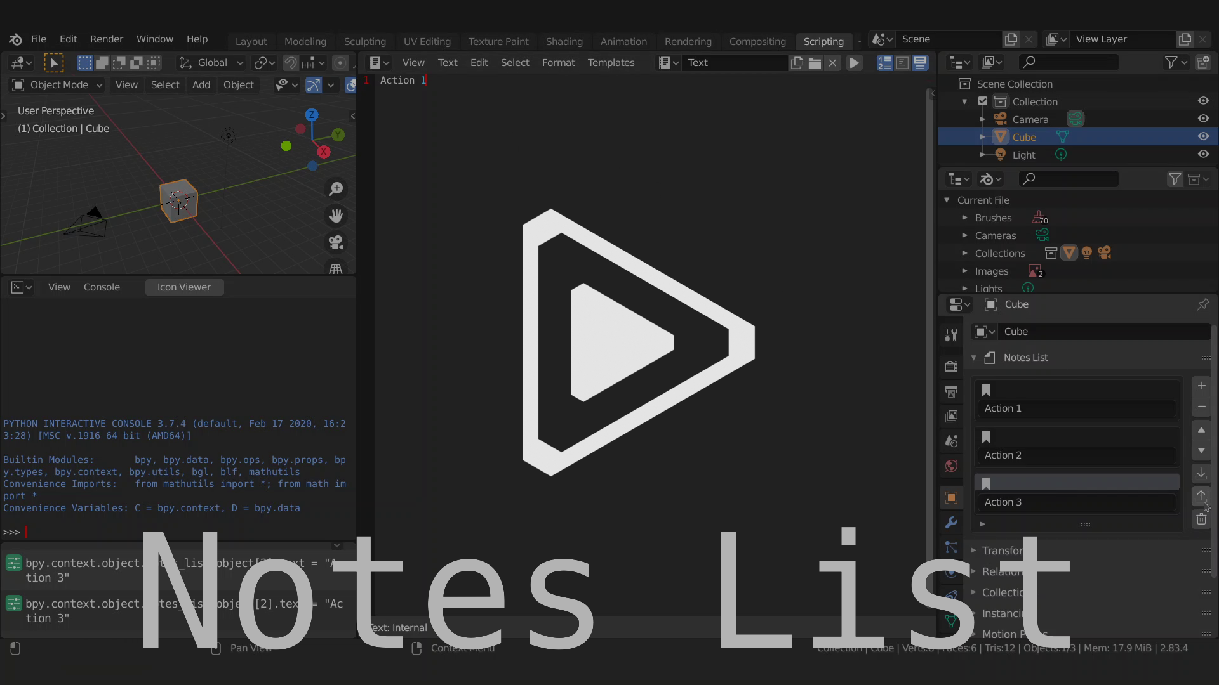The width and height of the screenshot is (1219, 685).
Task: Click the Icon Viewer button
Action: click(x=184, y=287)
